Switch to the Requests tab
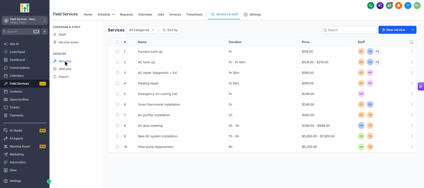Screen dimensions: 424x188 126,15
